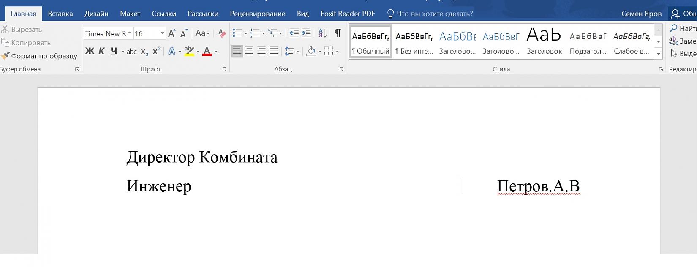The image size is (697, 270).
Task: Toggle paragraph marks display (¶)
Action: [338, 33]
